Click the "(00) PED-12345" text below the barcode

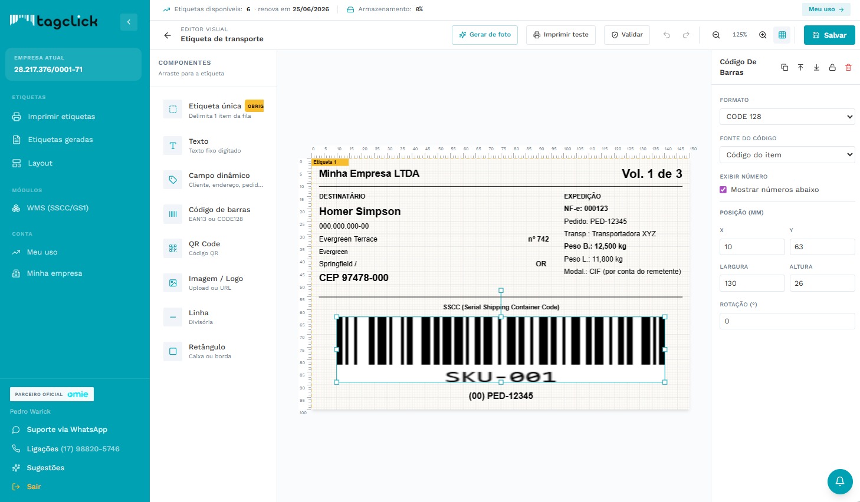pos(501,396)
